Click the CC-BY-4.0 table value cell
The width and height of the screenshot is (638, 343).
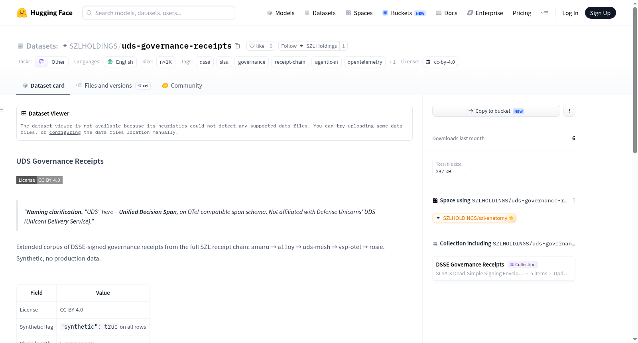pos(103,310)
